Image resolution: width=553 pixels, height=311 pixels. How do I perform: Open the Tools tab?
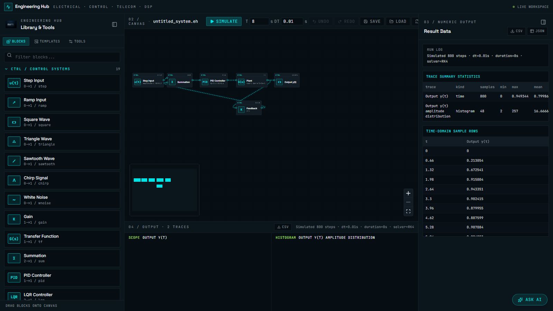(x=77, y=41)
